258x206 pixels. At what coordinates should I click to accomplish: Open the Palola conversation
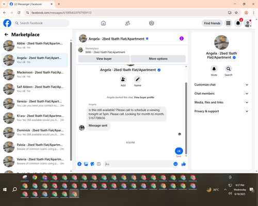(x=35, y=147)
